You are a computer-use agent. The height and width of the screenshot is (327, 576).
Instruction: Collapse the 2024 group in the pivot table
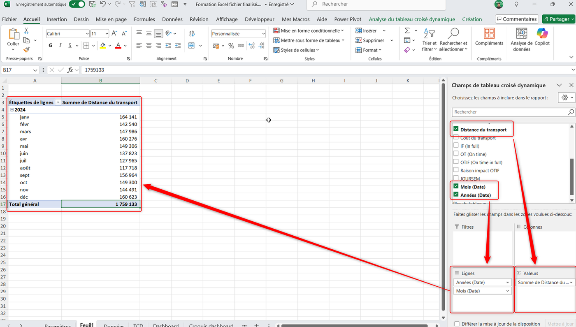coord(12,110)
